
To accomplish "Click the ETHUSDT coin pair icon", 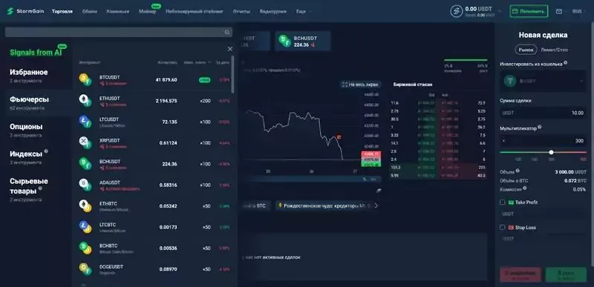I will point(85,101).
